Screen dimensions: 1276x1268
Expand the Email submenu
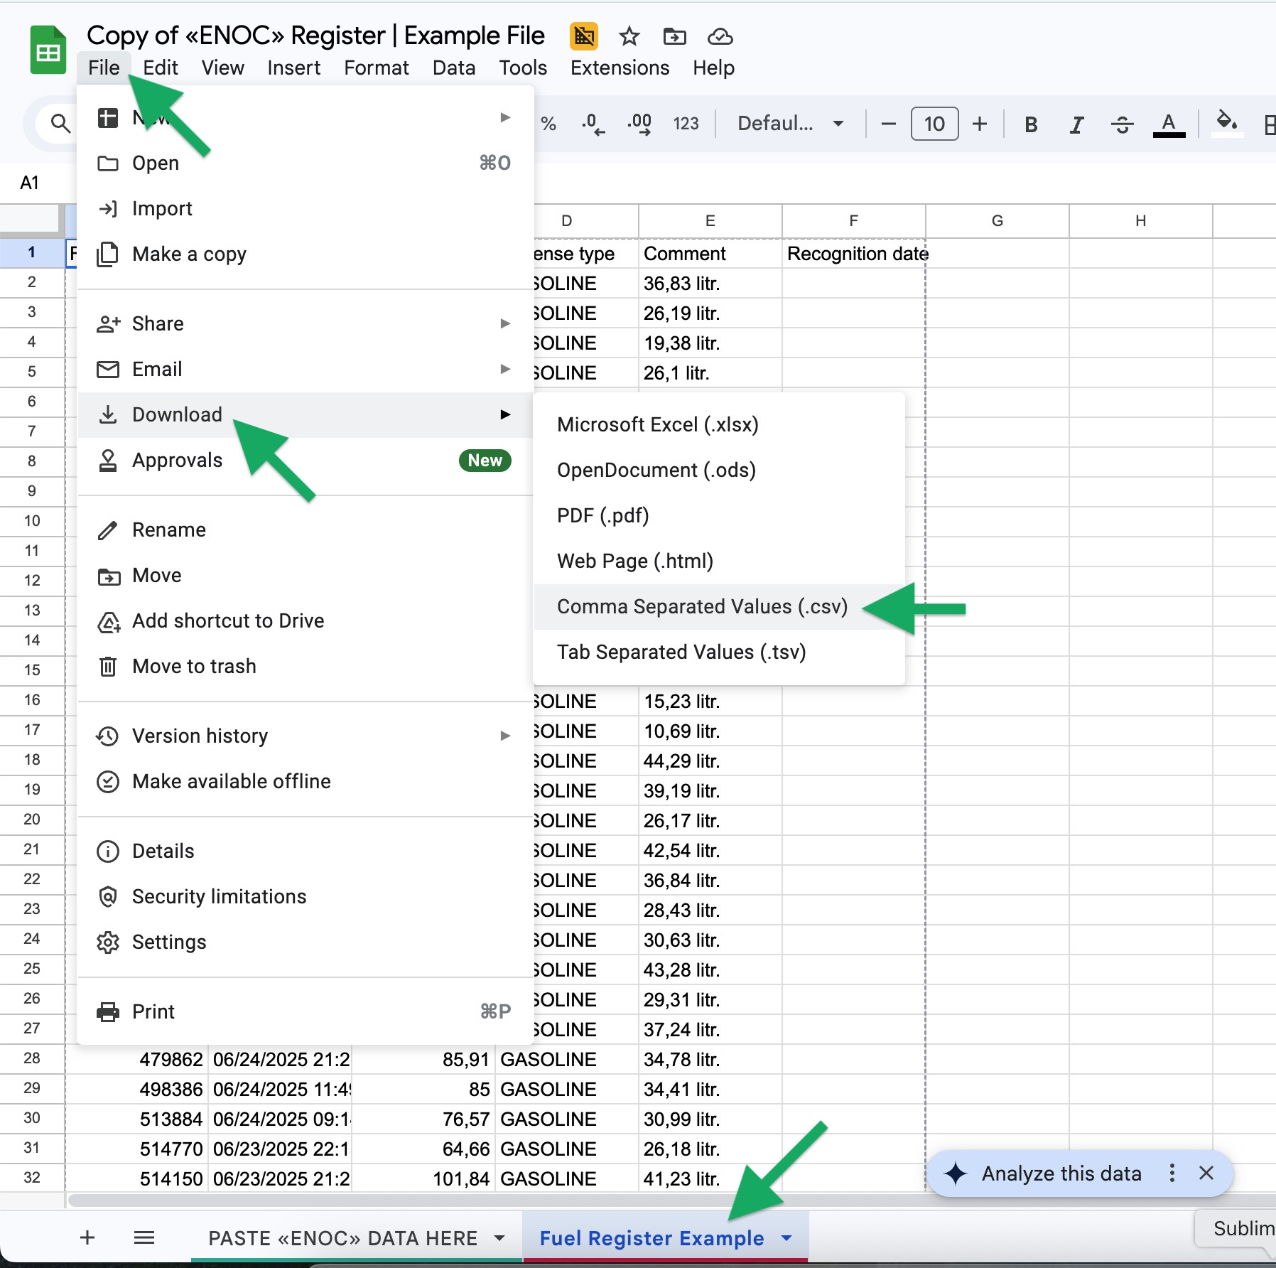tap(306, 369)
